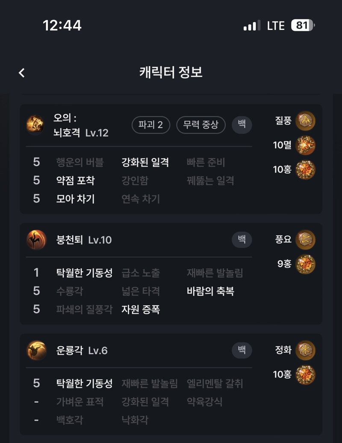Tap the 백 badge on 붕천퇴
Screen dimensions: 342x443
(242, 240)
